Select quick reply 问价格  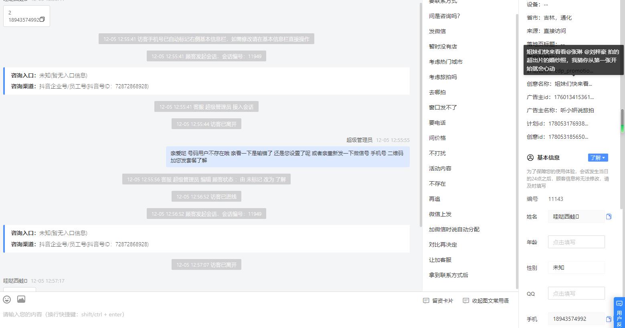tap(437, 138)
